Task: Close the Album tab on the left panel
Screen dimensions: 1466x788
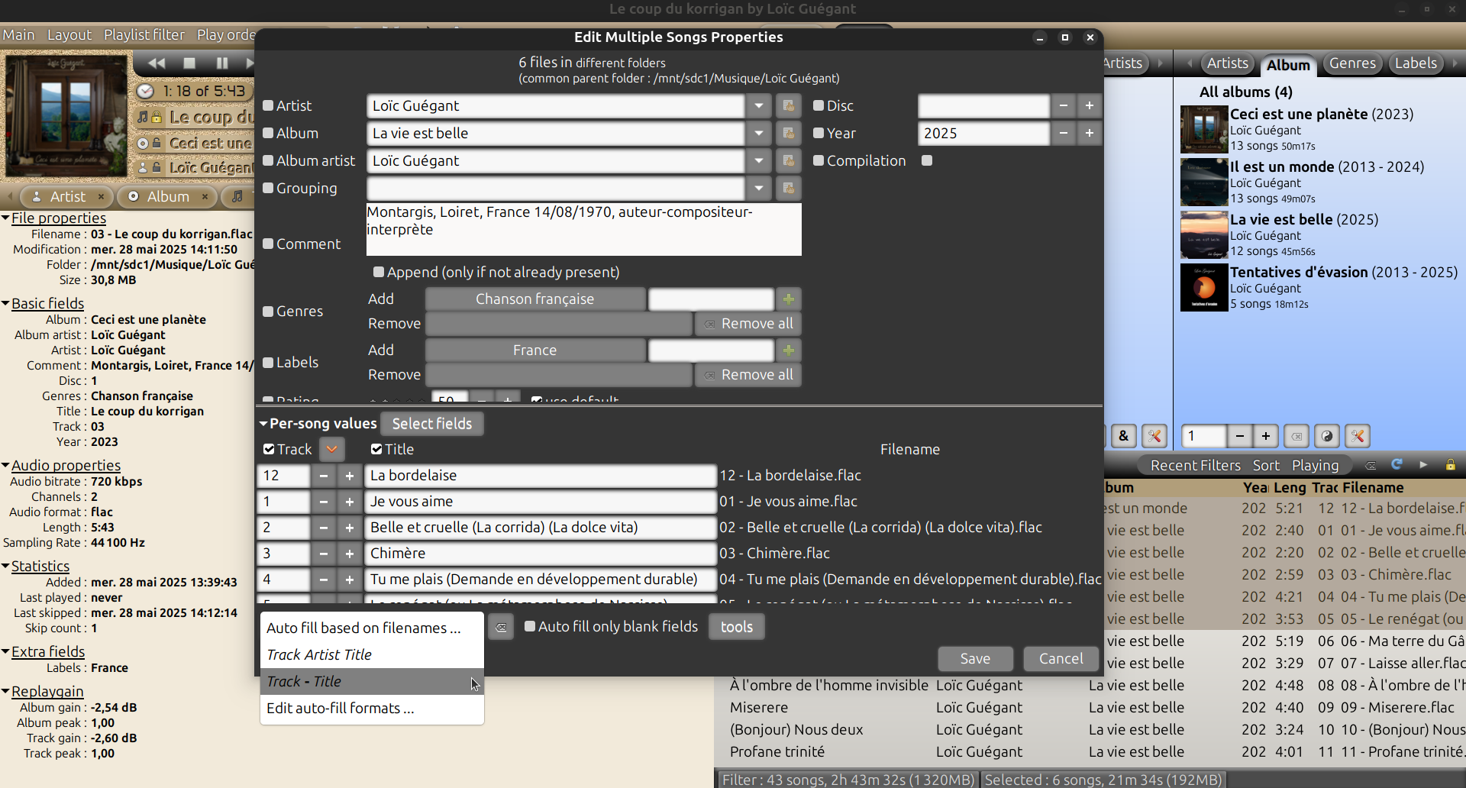Action: click(205, 196)
